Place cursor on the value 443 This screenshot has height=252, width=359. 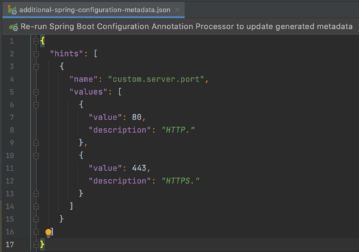coord(139,168)
